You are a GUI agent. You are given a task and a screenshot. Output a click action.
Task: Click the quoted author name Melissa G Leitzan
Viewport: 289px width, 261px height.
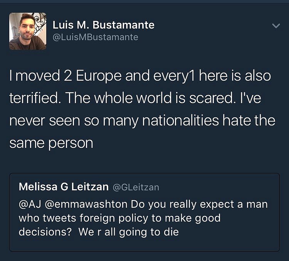click(64, 187)
